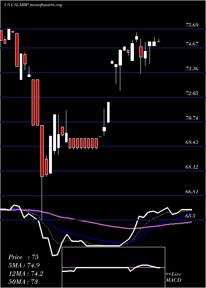Click the Live MACD label
The height and width of the screenshot is (288, 206).
[173, 277]
